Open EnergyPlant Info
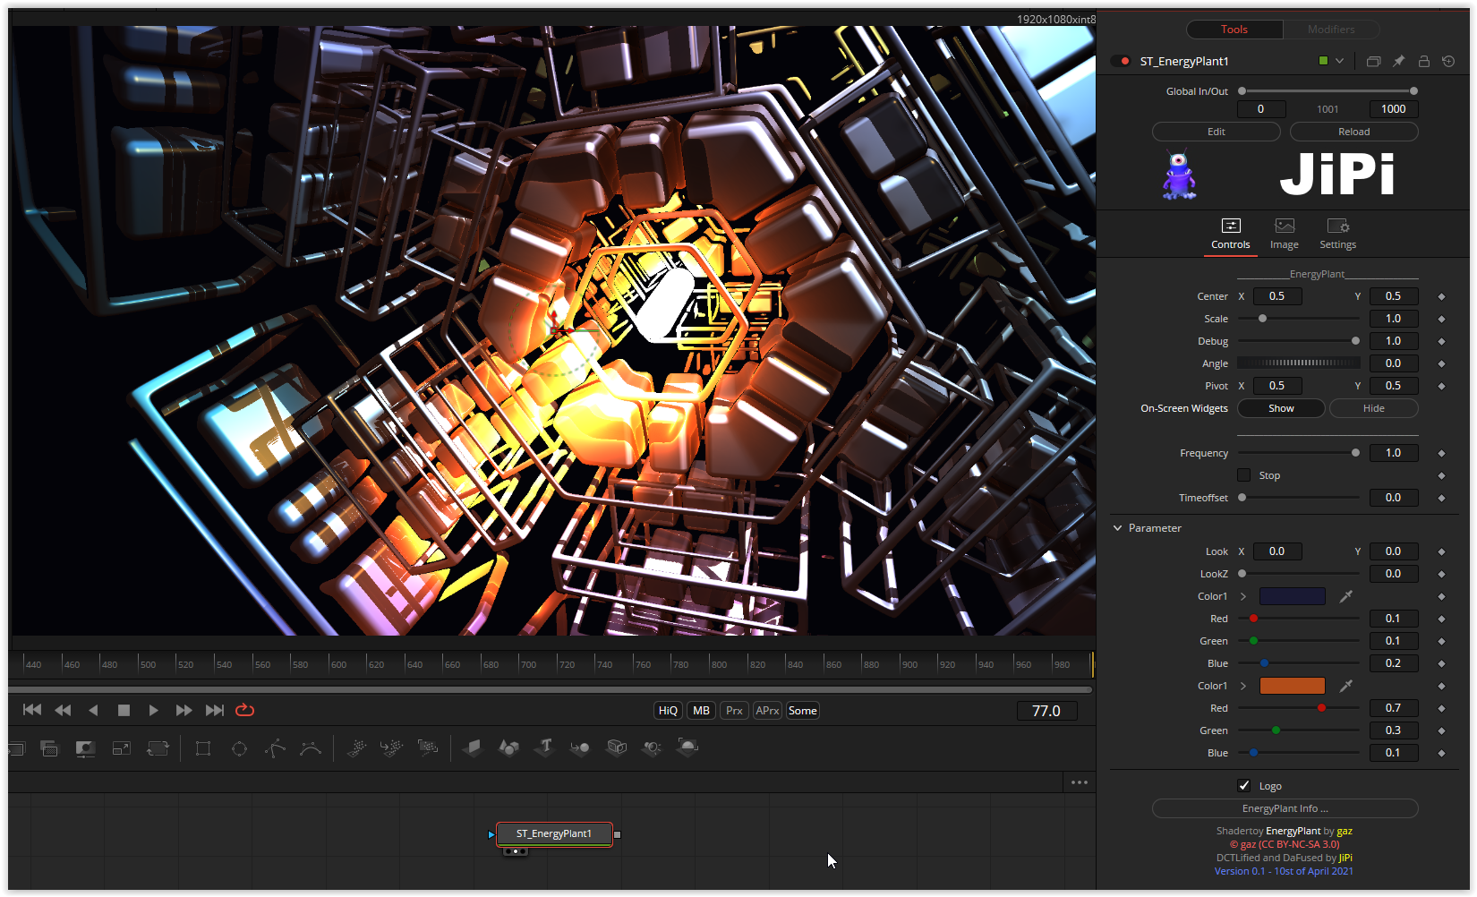 pyautogui.click(x=1285, y=808)
